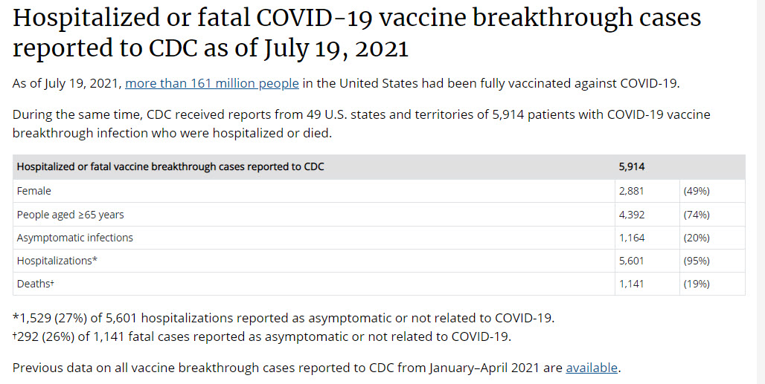The width and height of the screenshot is (765, 384).
Task: Click the table header row label
Action: coord(170,167)
